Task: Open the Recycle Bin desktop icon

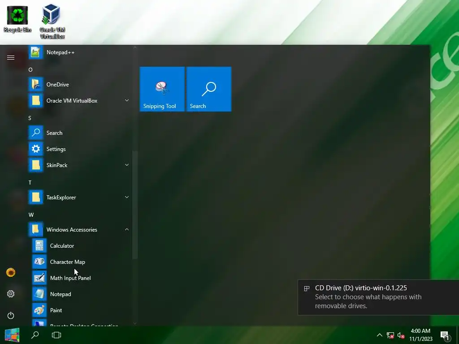Action: coord(17,19)
